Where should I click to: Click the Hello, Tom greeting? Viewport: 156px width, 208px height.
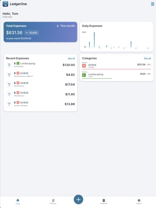pos(10,14)
